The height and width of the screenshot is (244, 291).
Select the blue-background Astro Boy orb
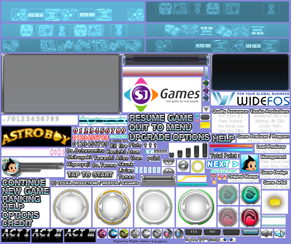113,233
